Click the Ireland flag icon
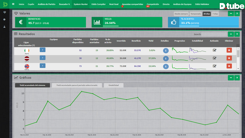This screenshot has height=138, width=245. (x=27, y=51)
